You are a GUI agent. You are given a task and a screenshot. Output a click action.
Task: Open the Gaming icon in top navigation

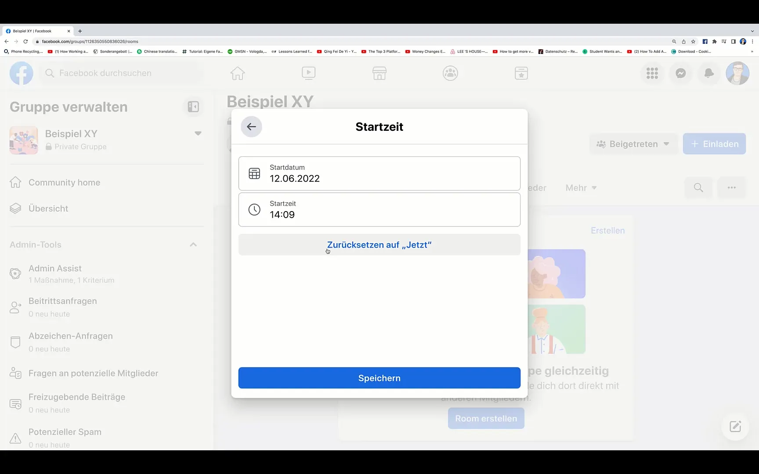point(521,73)
